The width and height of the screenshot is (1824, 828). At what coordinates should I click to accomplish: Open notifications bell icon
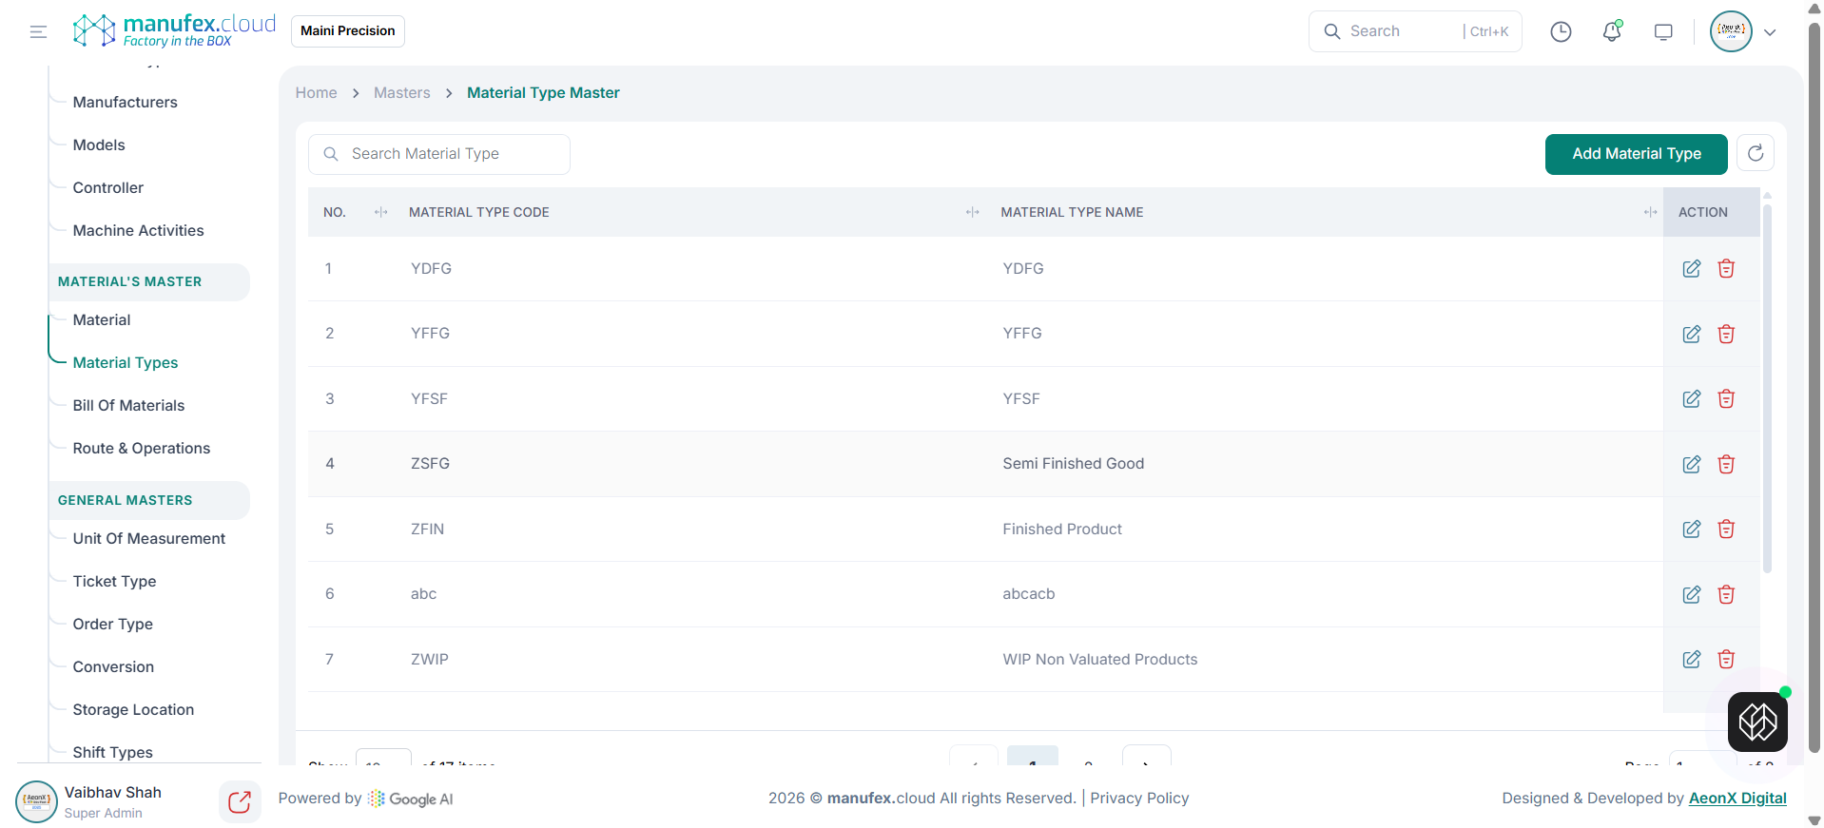1612,32
